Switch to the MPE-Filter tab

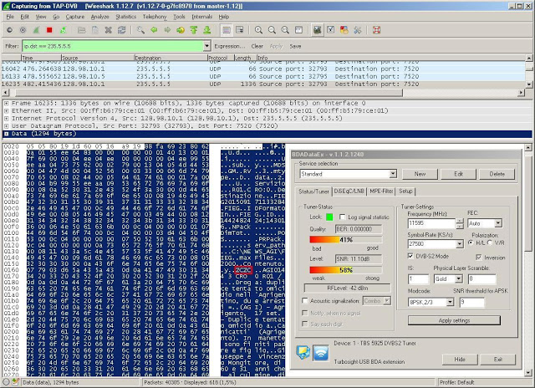coord(381,191)
